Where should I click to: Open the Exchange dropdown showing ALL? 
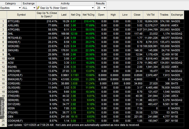[29, 8]
